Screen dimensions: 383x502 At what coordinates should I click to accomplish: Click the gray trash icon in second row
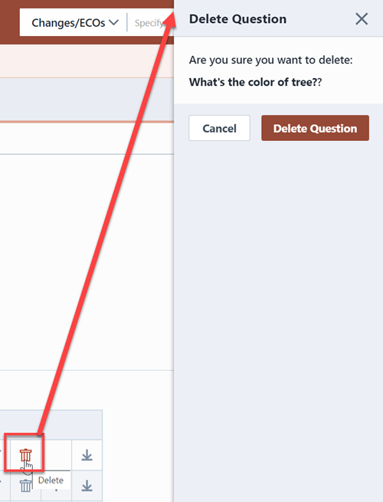click(25, 486)
